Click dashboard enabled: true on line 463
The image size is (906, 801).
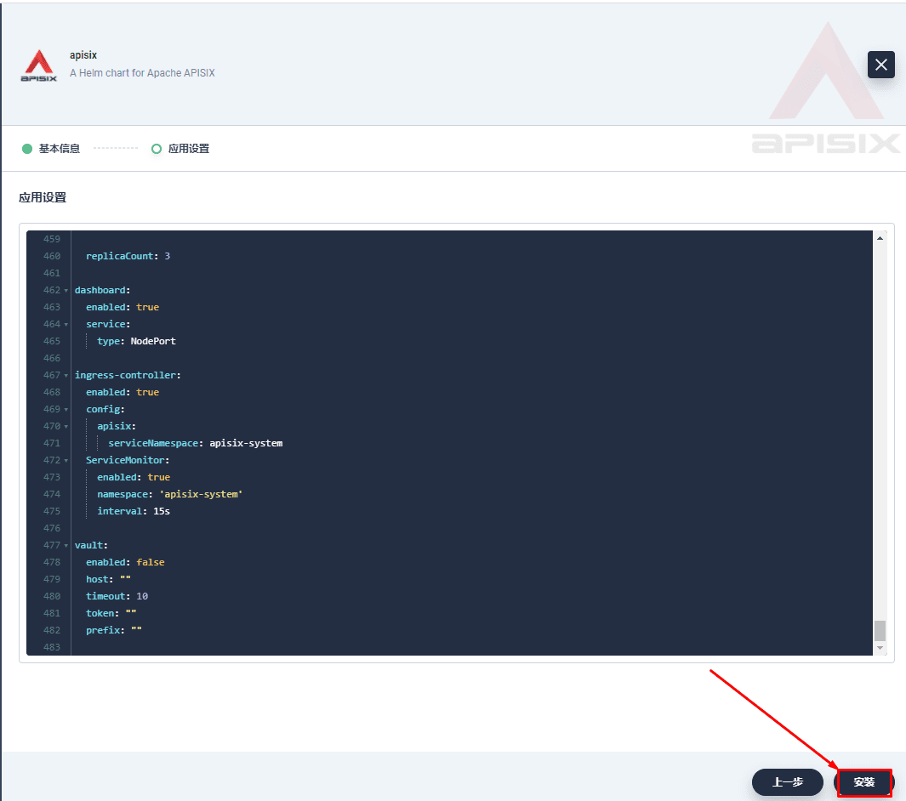tap(123, 307)
